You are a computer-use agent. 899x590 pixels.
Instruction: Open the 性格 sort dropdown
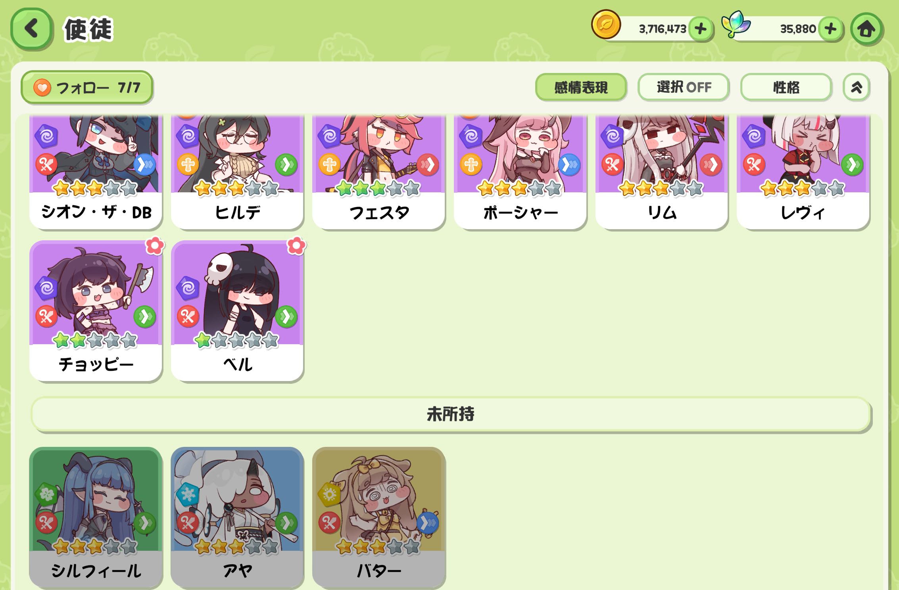coord(786,87)
